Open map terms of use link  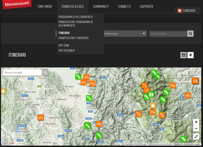click(x=160, y=144)
